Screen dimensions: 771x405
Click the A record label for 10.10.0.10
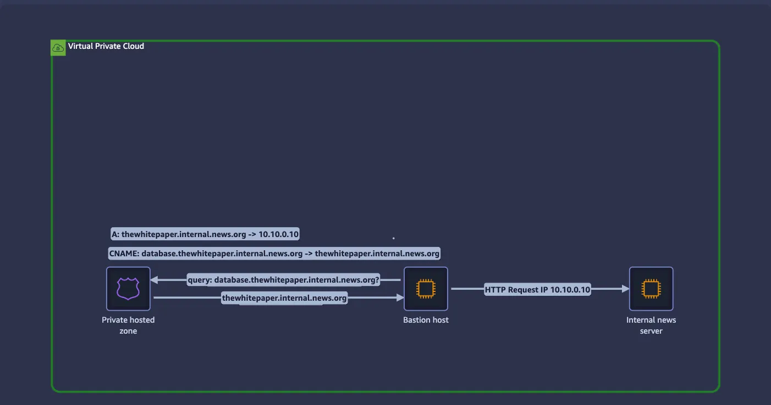[x=205, y=234]
